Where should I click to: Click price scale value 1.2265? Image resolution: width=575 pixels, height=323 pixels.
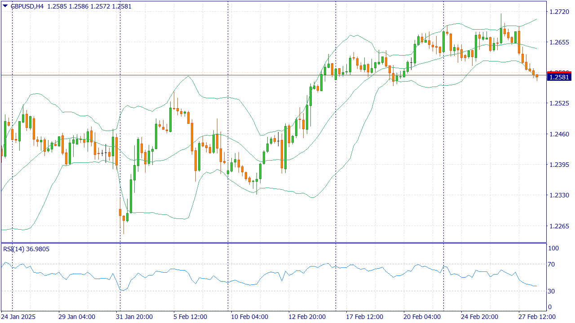(559, 226)
